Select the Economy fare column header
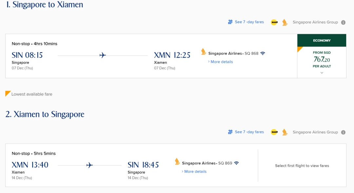 click(322, 40)
